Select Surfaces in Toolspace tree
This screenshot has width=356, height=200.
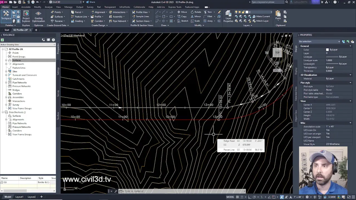click(x=16, y=60)
